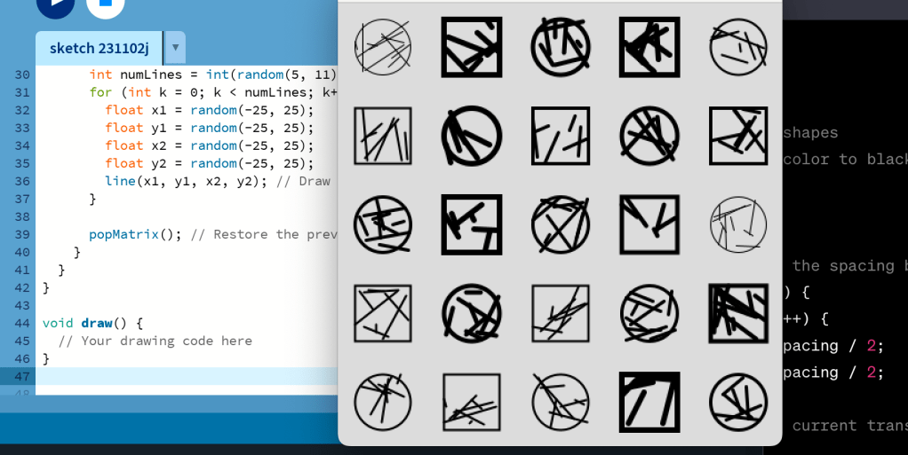Click on empty line 47 in the editor

coord(178,376)
